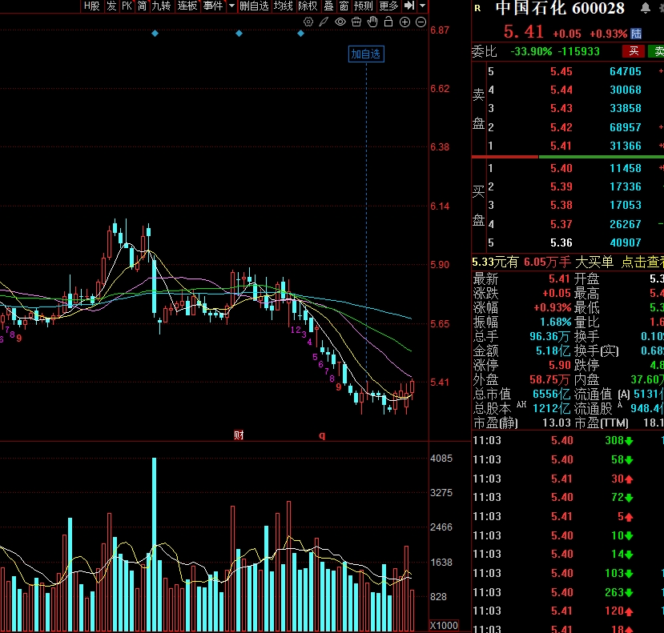Open the 预测 forecast item
The height and width of the screenshot is (633, 664).
tap(364, 6)
